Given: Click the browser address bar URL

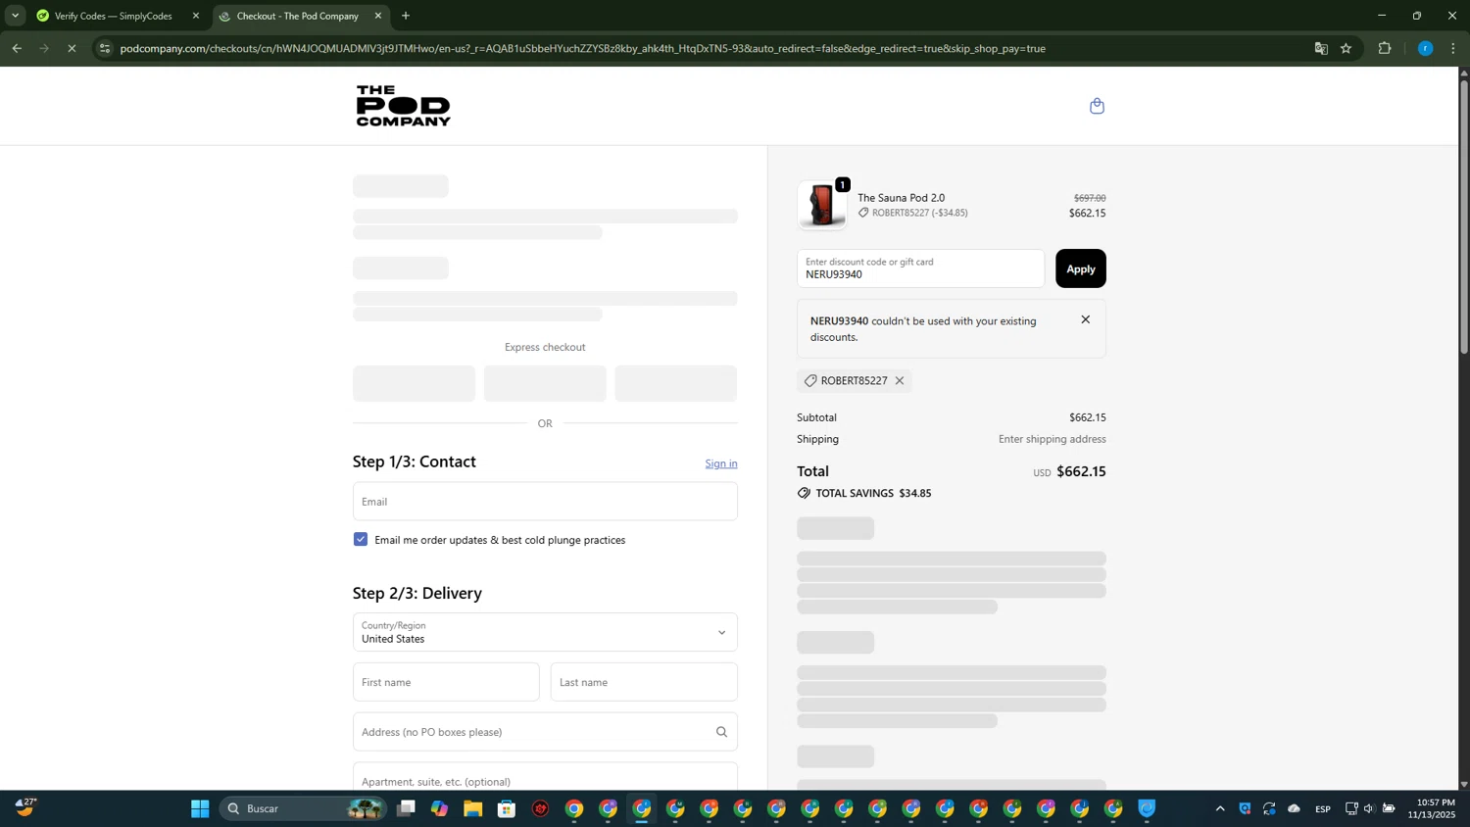Looking at the screenshot, I should 582,48.
